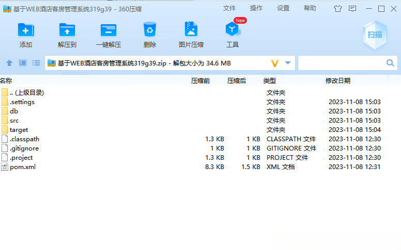The image size is (401, 250).
Task: Click the feedback message icon in title bar
Action: pyautogui.click(x=352, y=9)
